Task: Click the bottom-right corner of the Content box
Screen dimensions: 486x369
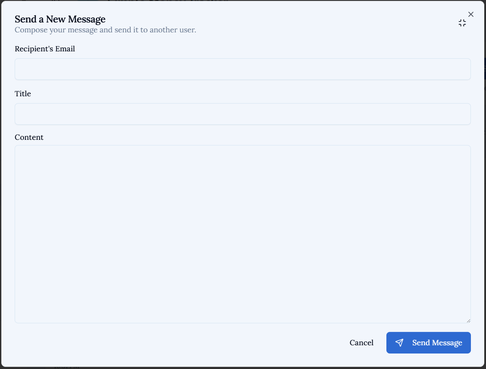Action: click(468, 321)
